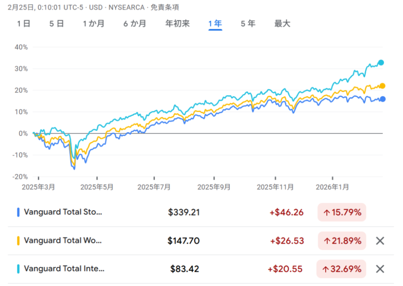Switch to the 5日 range tab
403x286 pixels.
[x=57, y=24]
